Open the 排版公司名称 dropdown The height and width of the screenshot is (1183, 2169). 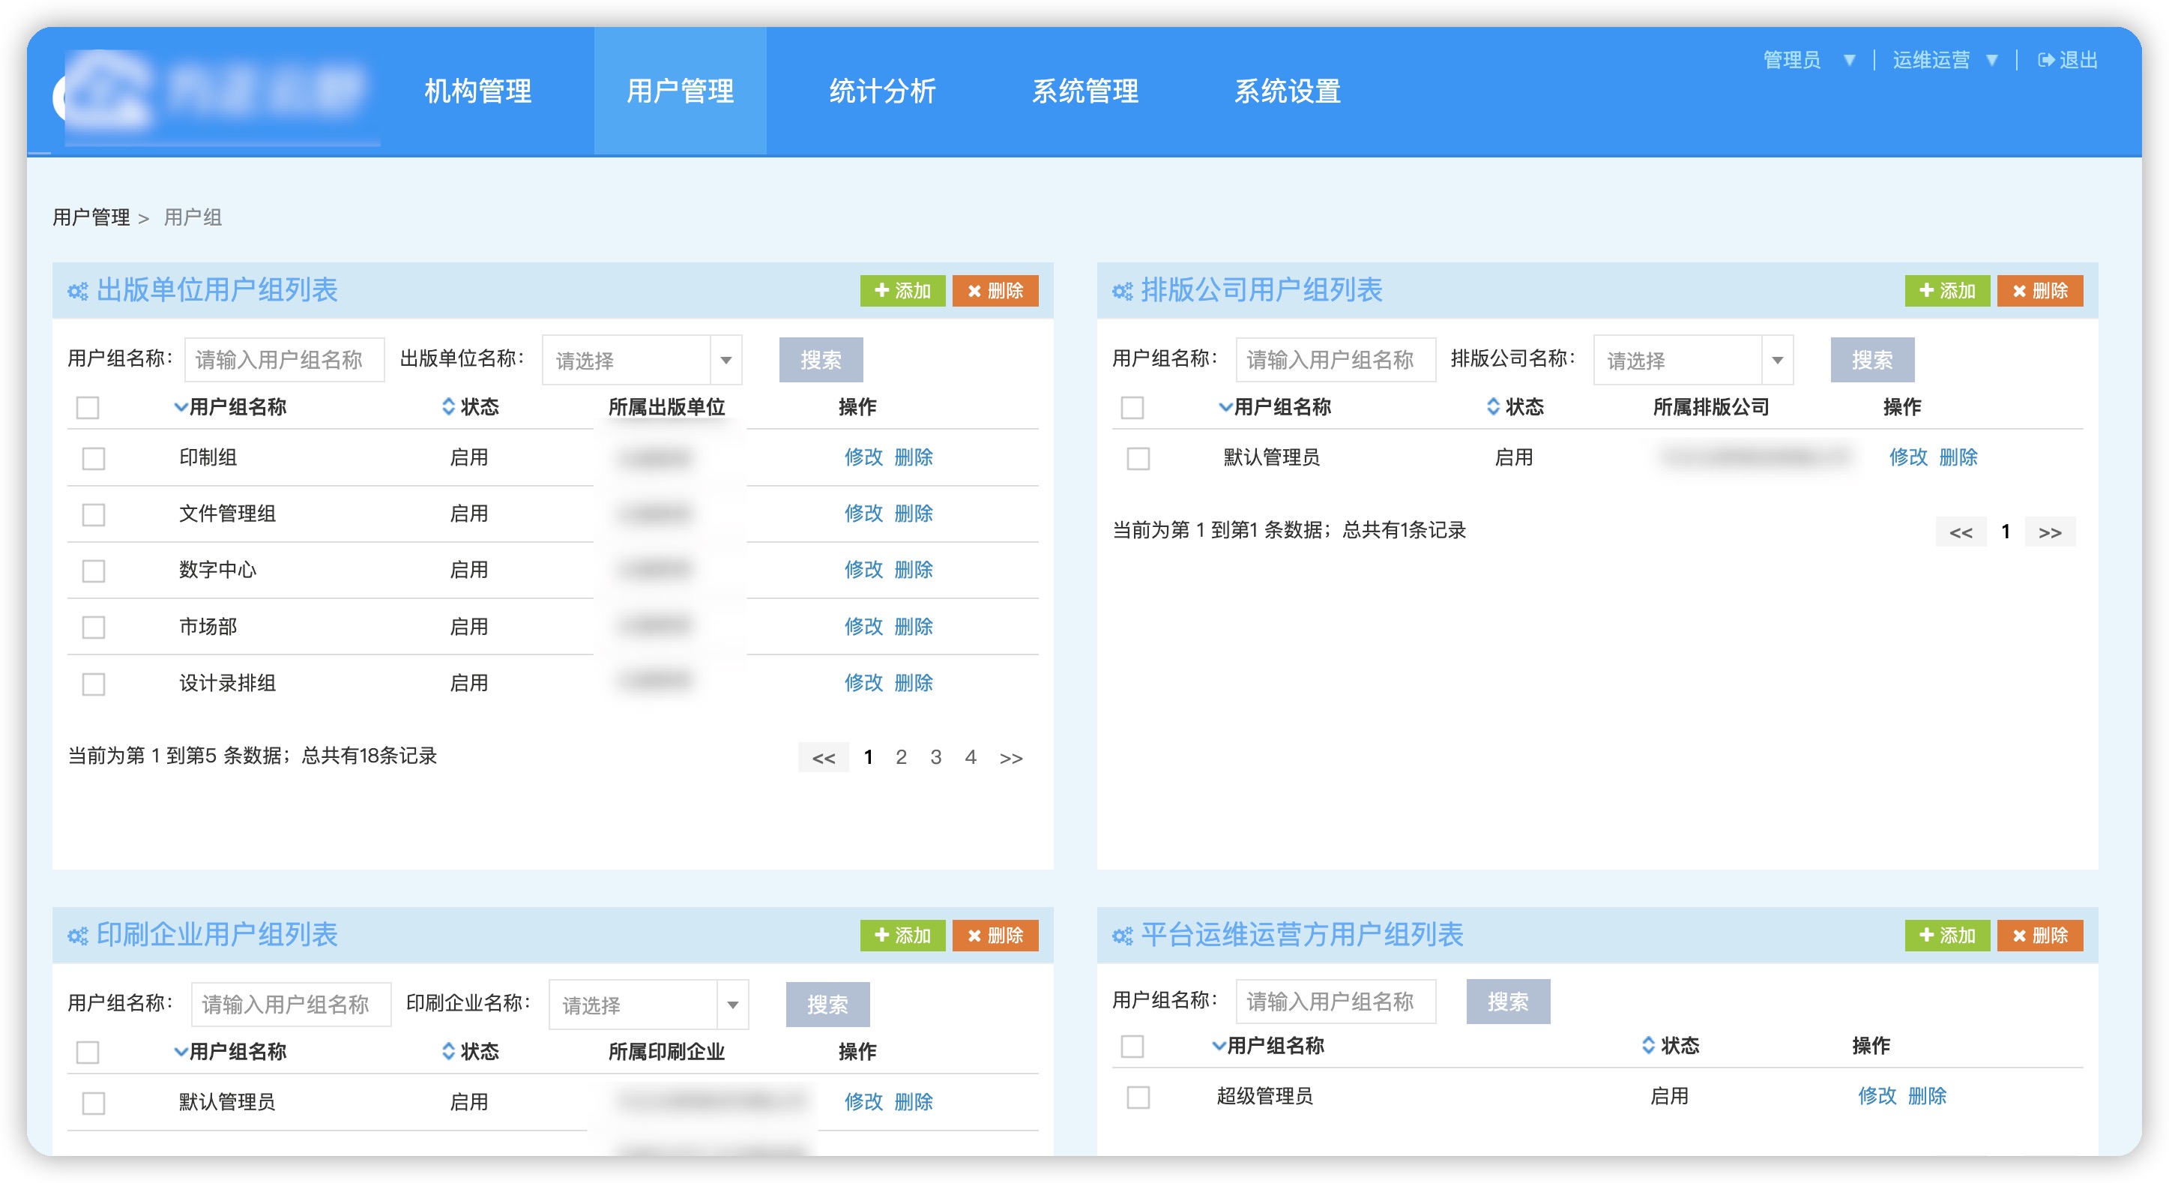[x=1693, y=361]
